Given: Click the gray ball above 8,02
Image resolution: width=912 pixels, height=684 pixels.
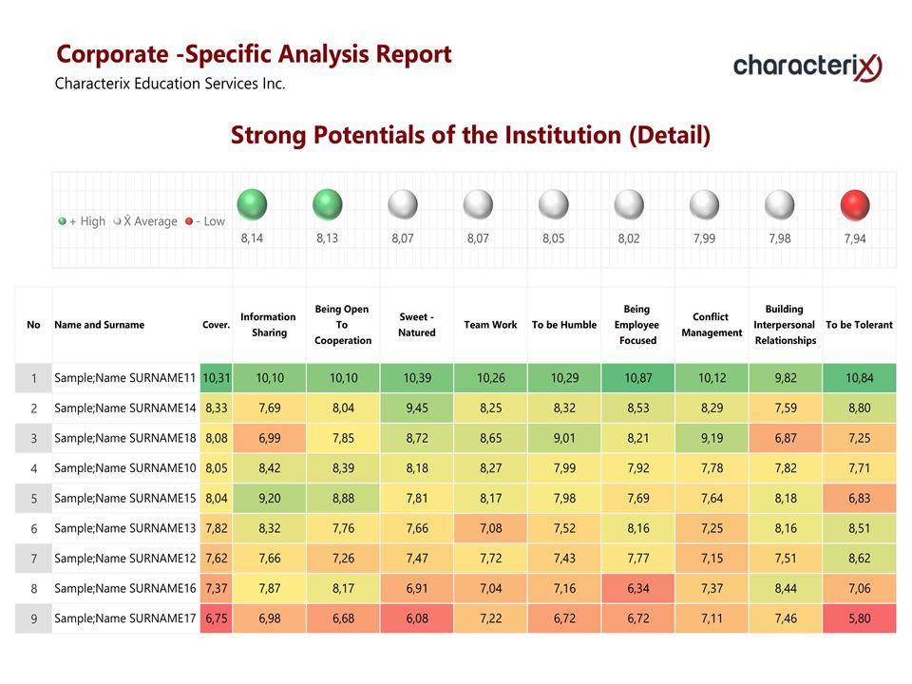Looking at the screenshot, I should coord(629,204).
